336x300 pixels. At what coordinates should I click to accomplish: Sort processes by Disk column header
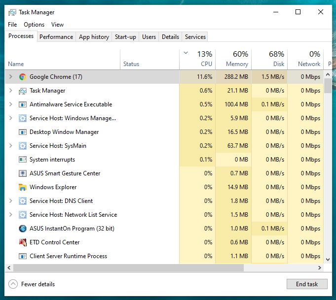coord(269,60)
